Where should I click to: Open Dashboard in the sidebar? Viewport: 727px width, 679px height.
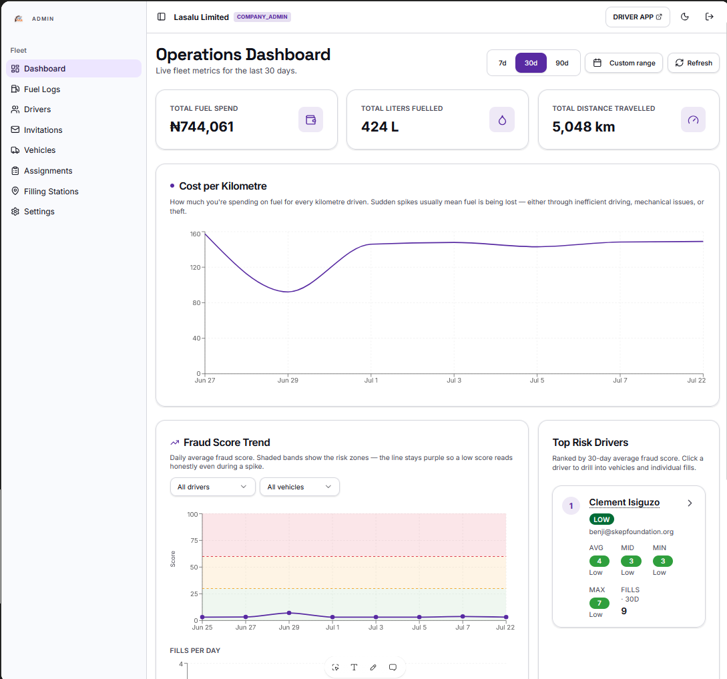pos(73,69)
